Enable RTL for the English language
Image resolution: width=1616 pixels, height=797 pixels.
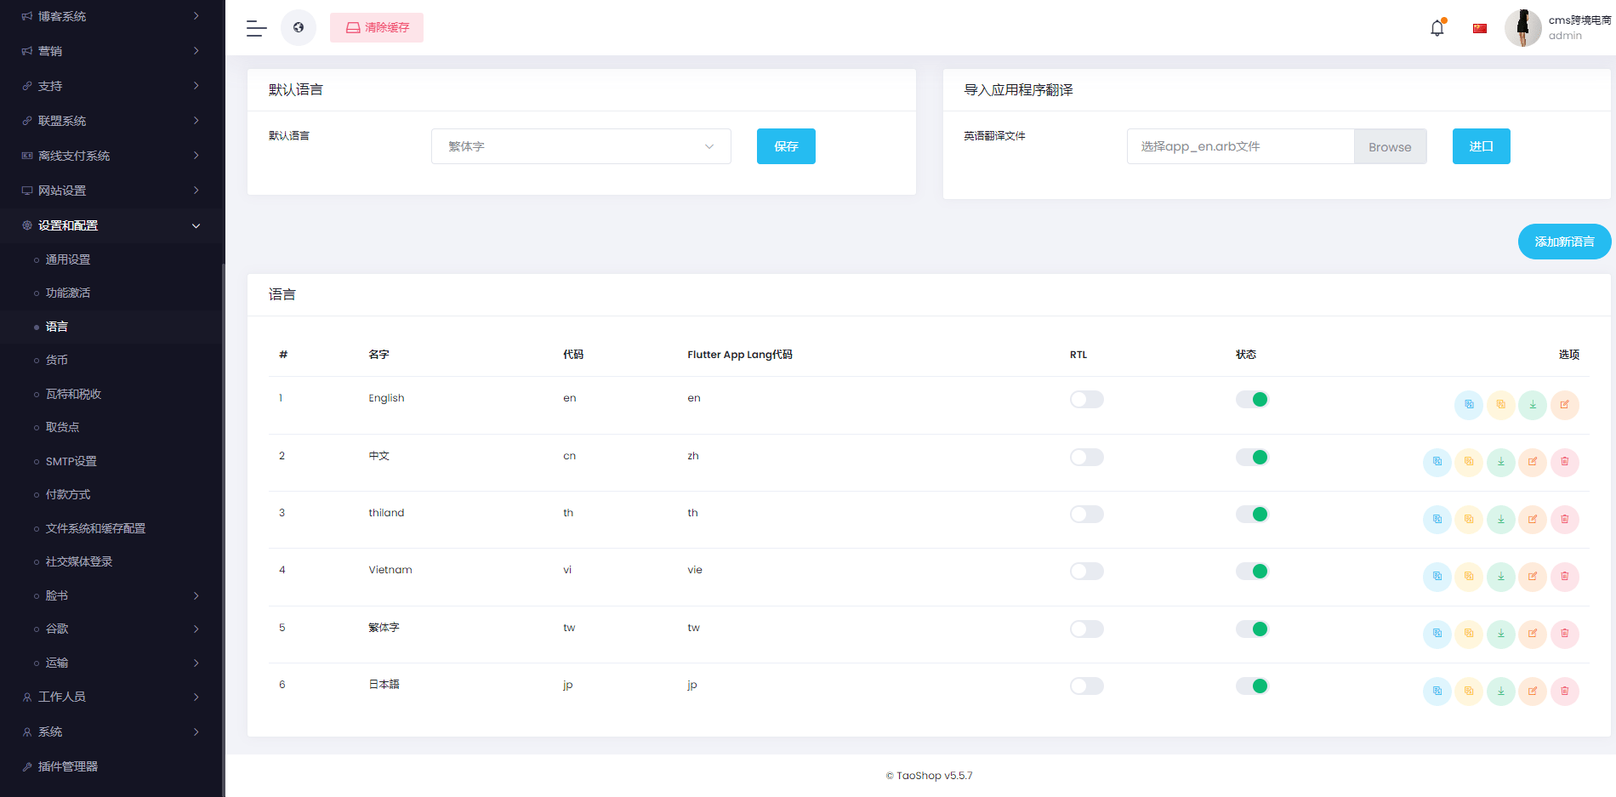coord(1086,399)
